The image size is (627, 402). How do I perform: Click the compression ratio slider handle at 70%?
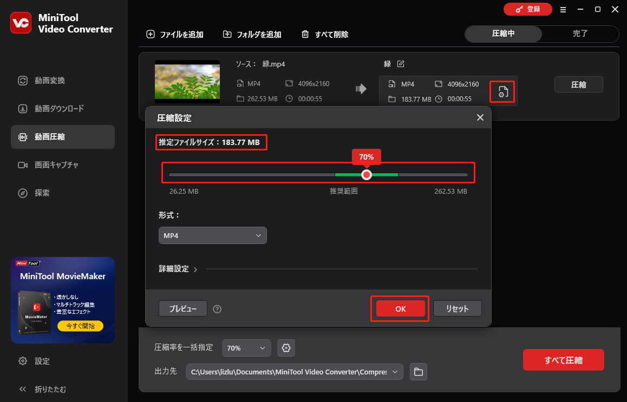366,175
